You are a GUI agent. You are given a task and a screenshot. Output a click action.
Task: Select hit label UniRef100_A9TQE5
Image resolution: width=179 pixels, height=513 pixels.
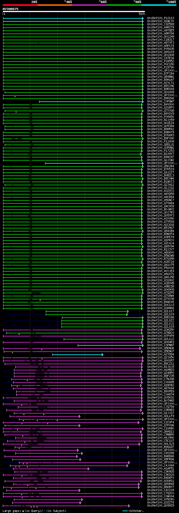tap(161, 31)
